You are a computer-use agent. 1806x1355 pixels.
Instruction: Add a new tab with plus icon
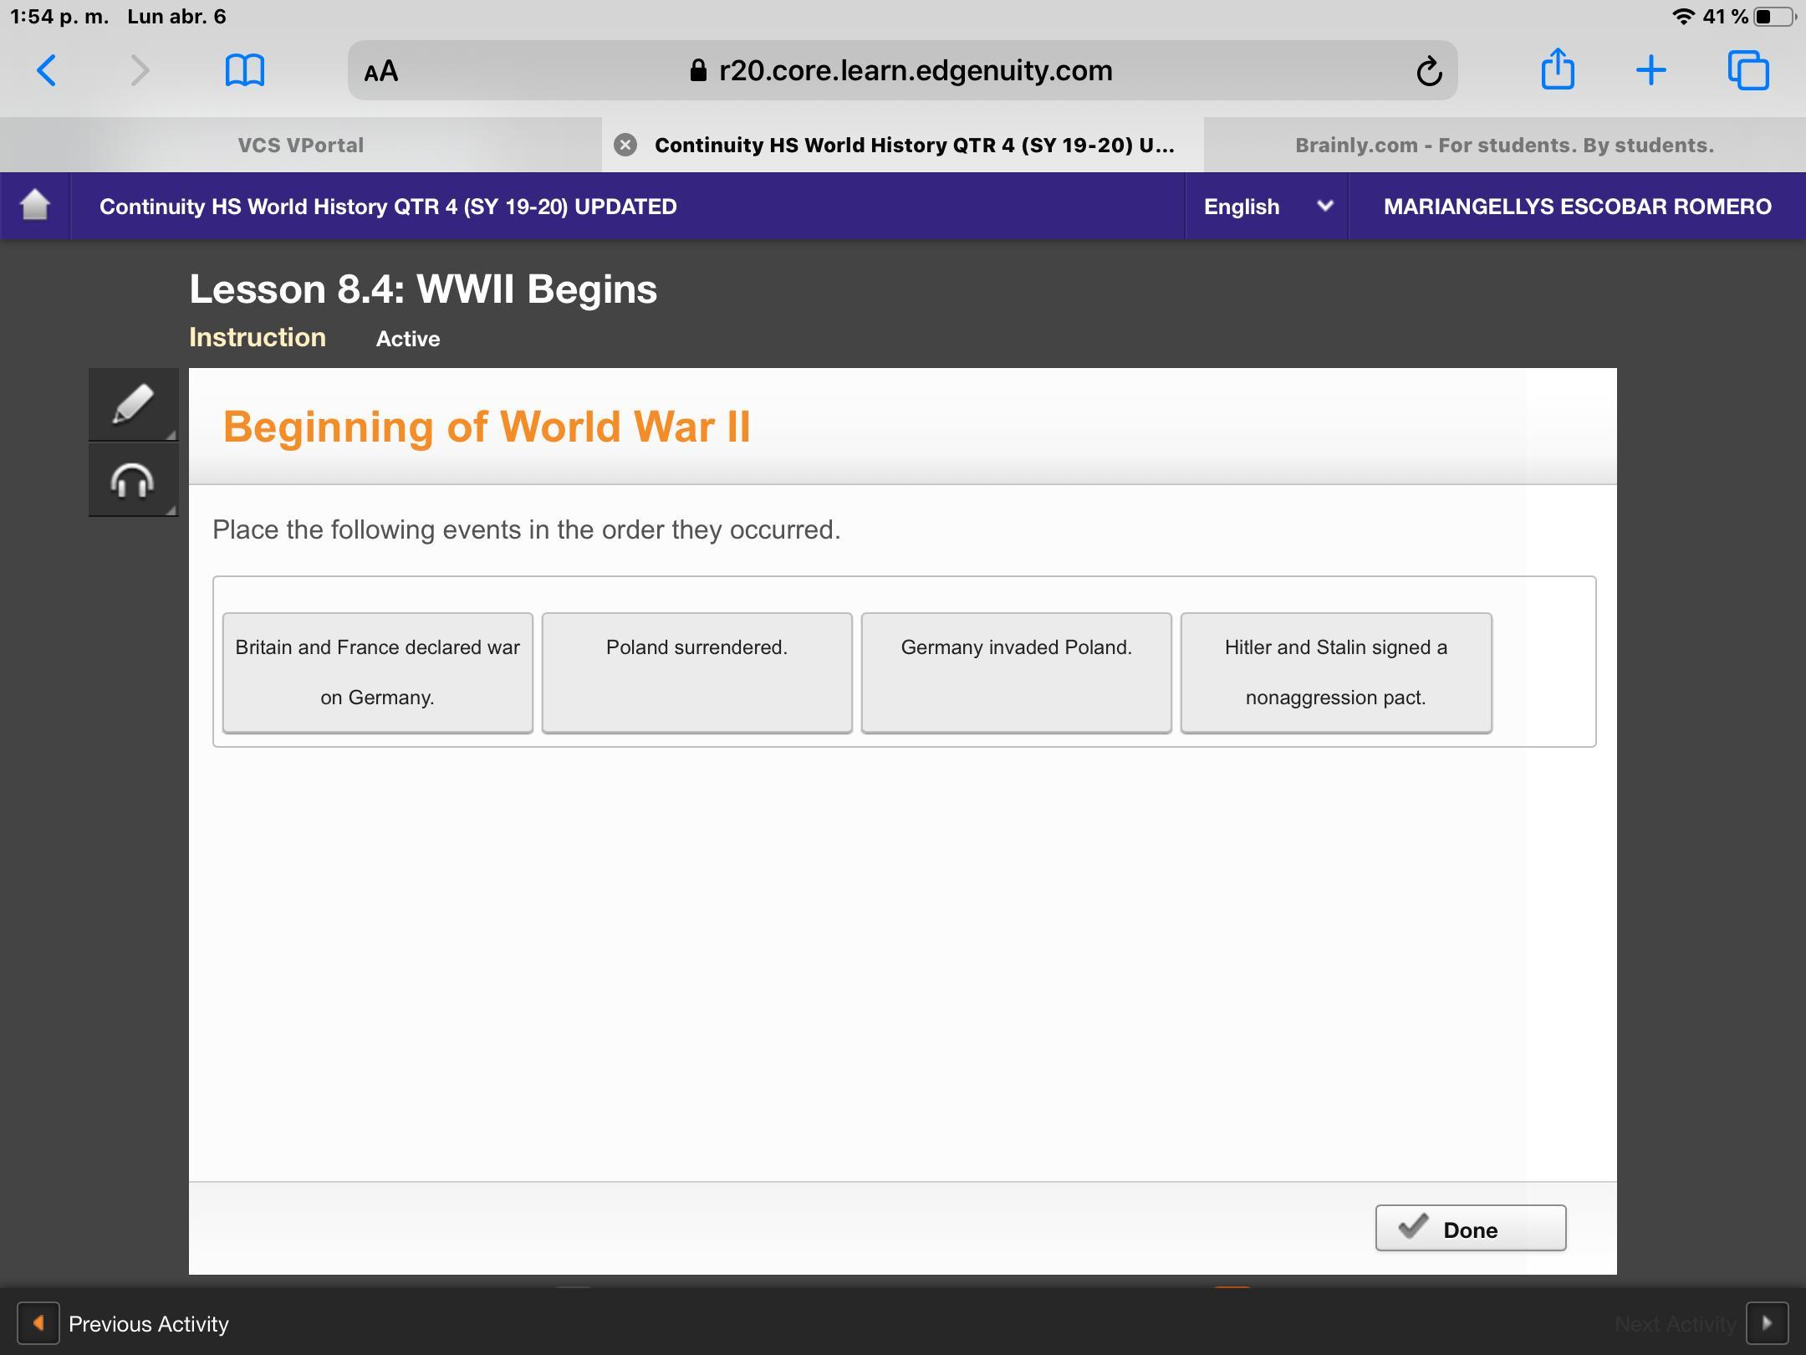point(1650,70)
